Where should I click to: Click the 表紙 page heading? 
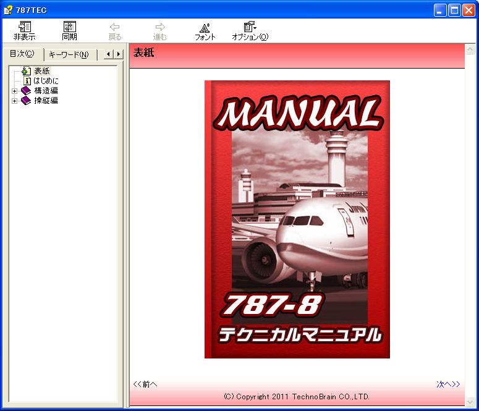click(143, 53)
